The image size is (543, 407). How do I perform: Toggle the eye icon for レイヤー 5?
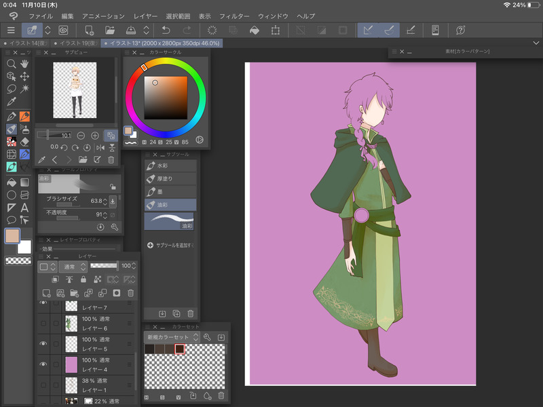point(43,344)
